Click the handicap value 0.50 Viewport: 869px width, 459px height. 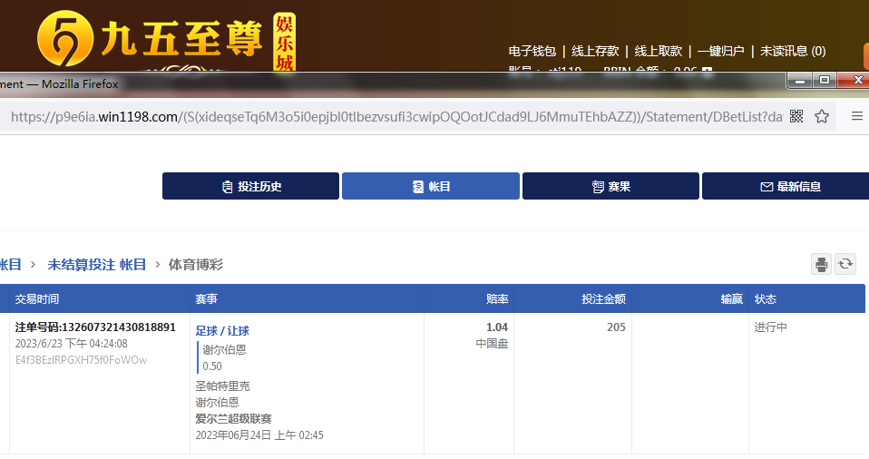coord(212,366)
